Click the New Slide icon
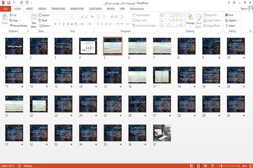 click(x=34, y=17)
